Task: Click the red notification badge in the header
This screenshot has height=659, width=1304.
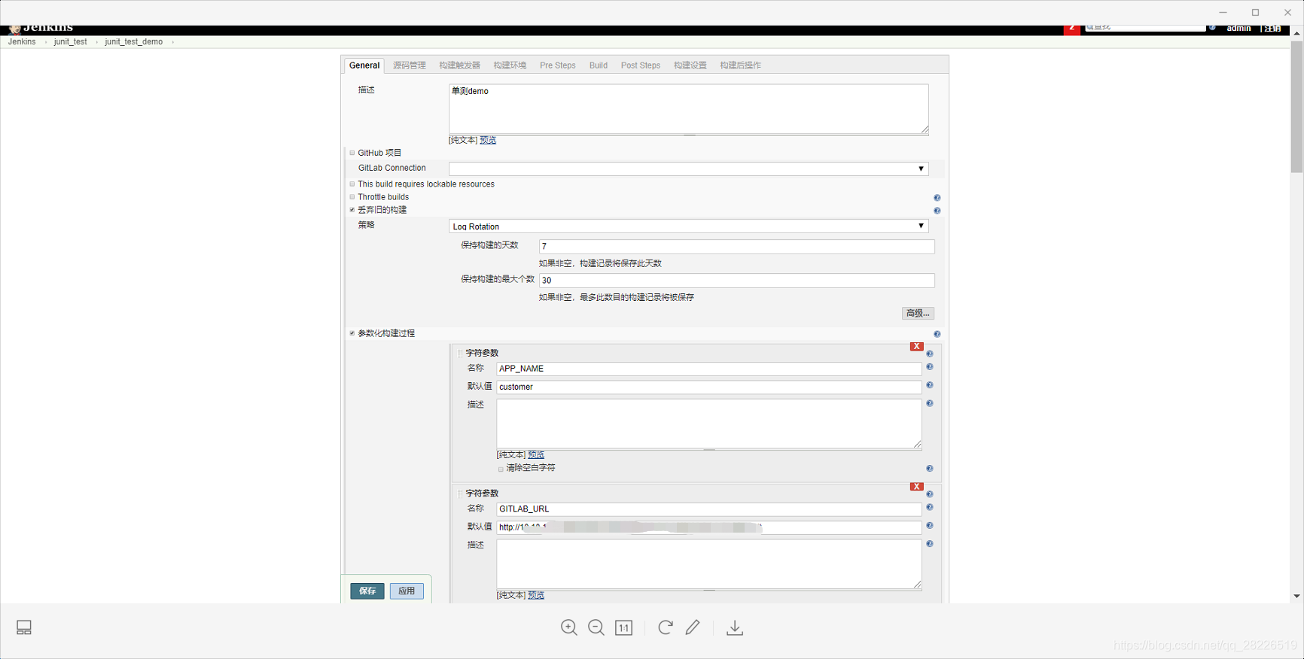Action: [x=1072, y=29]
